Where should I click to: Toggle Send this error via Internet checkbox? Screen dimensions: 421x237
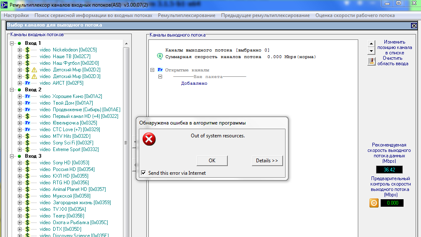pos(143,173)
